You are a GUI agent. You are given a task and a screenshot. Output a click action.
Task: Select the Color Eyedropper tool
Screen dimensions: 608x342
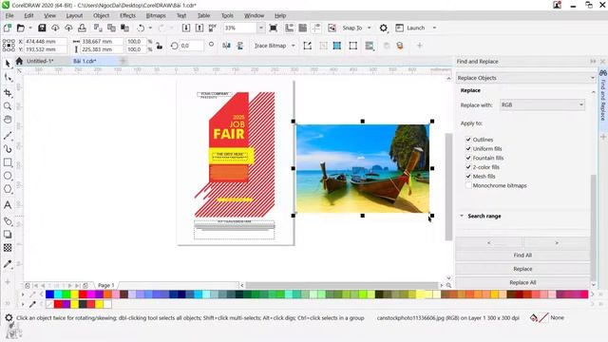8,264
